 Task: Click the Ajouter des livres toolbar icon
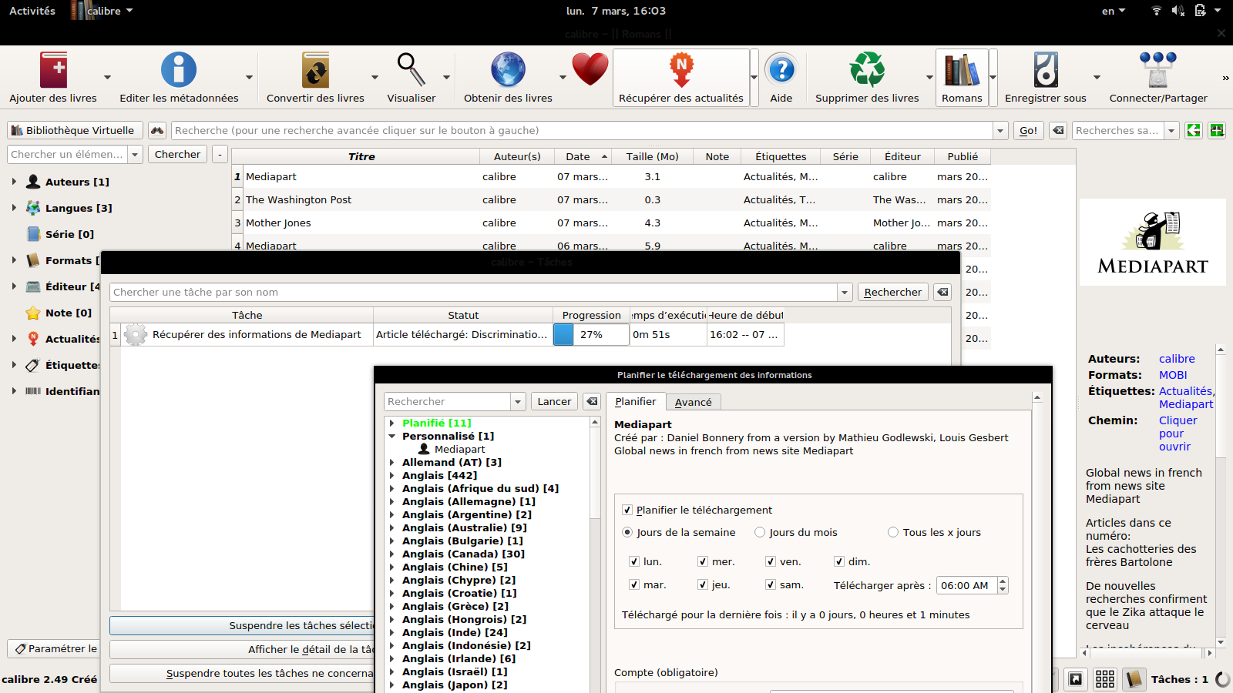(54, 70)
